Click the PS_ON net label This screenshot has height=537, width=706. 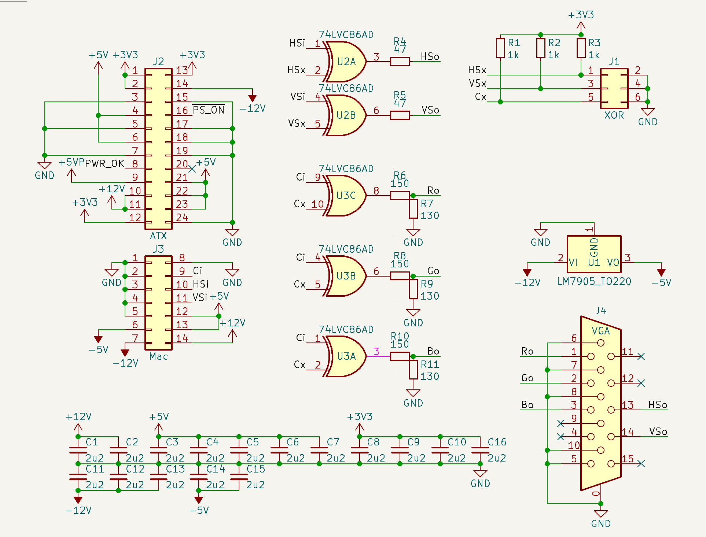pyautogui.click(x=208, y=110)
